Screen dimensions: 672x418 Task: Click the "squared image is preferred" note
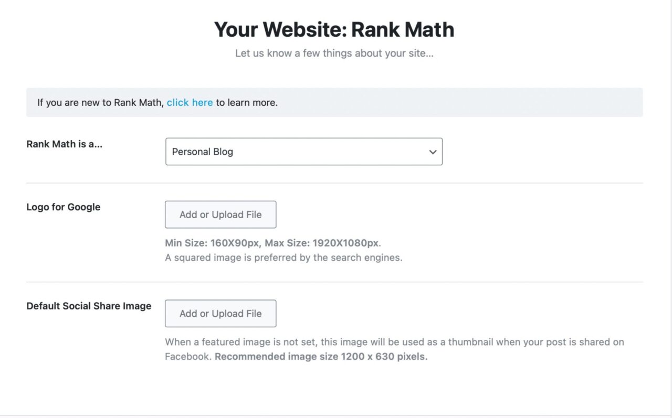click(x=283, y=258)
